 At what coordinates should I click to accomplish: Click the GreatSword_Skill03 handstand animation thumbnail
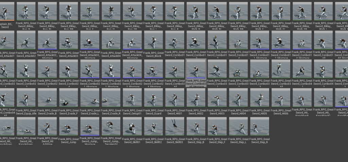coord(175,126)
